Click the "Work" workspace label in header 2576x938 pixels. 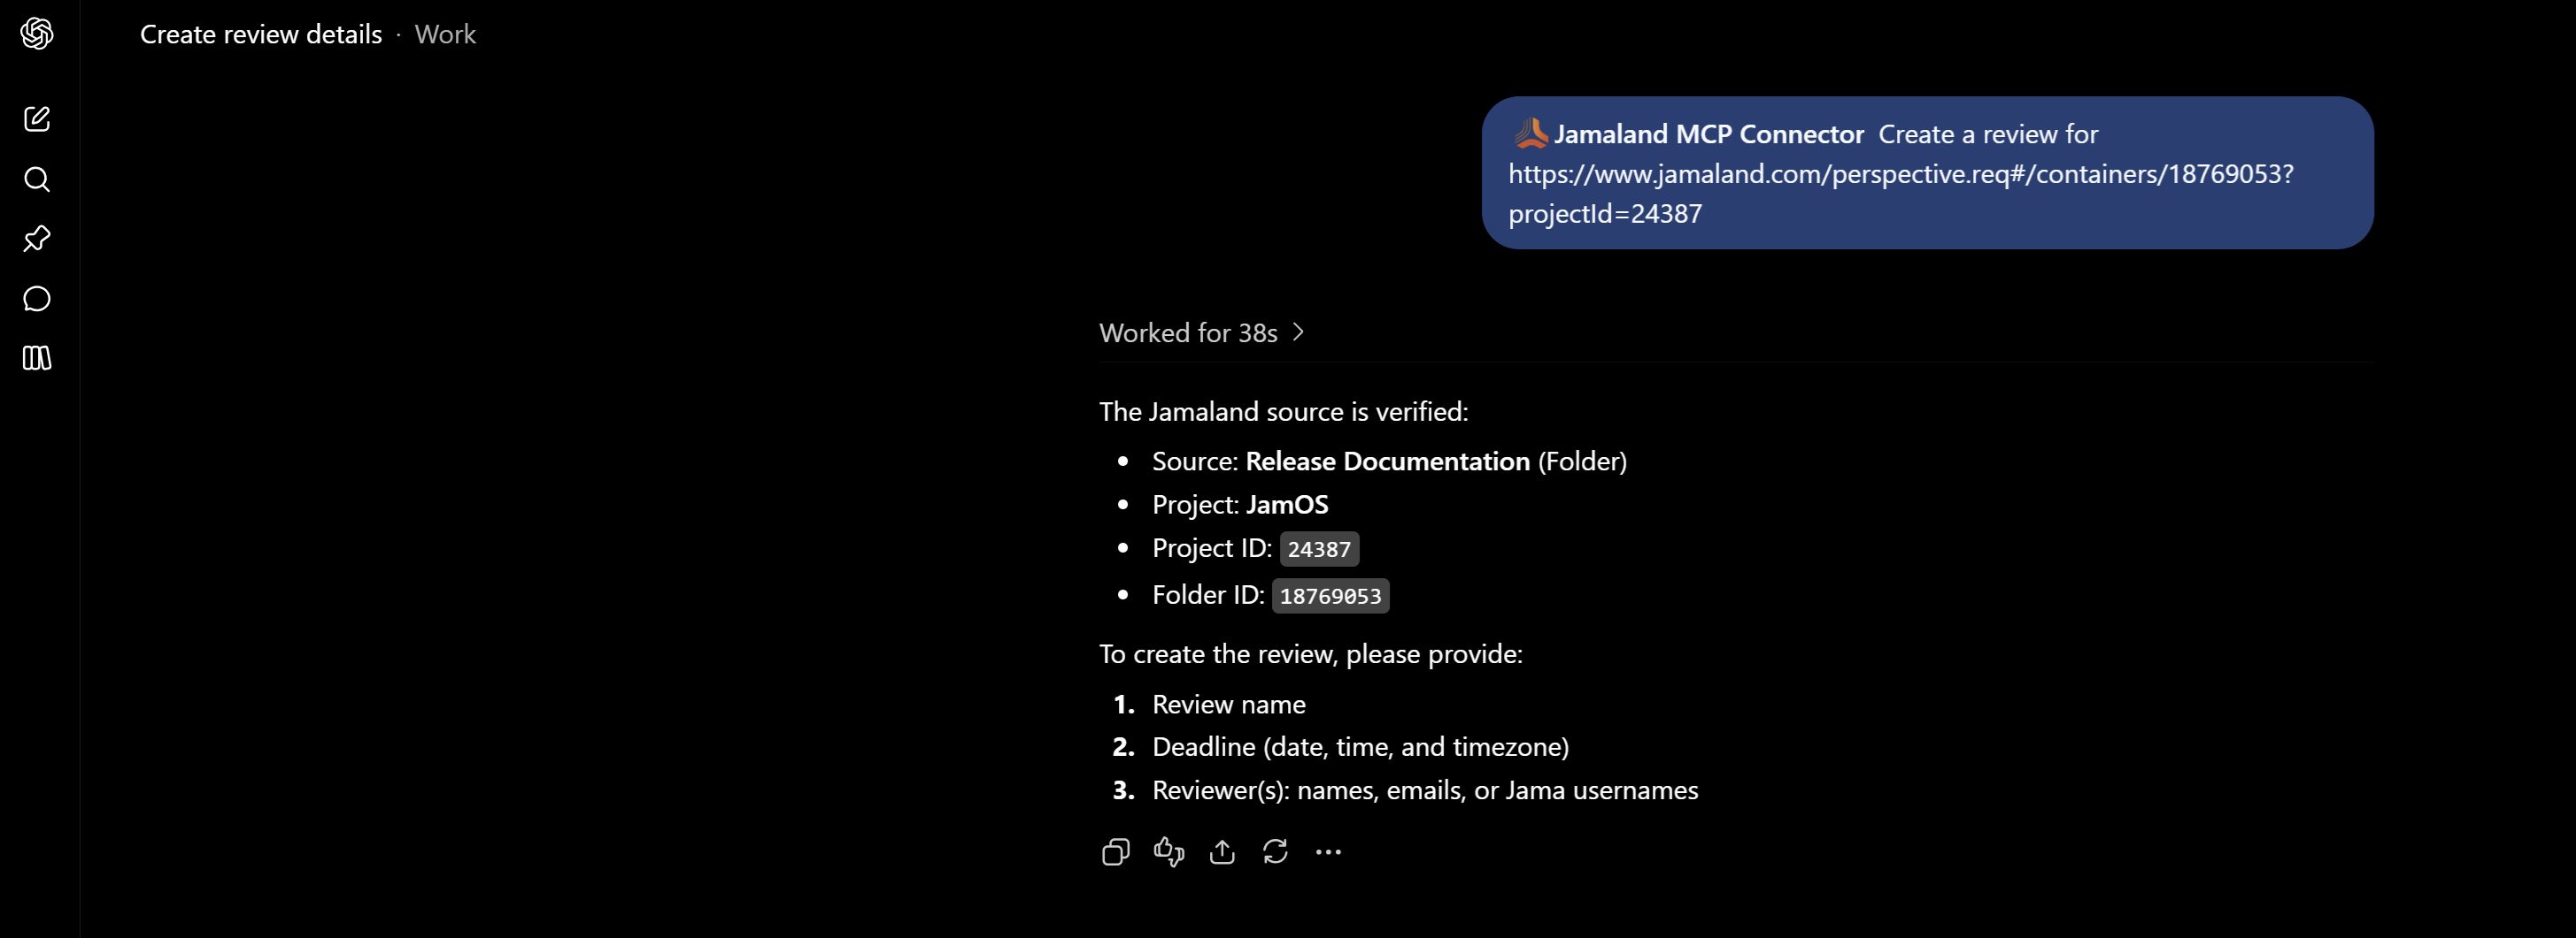445,34
